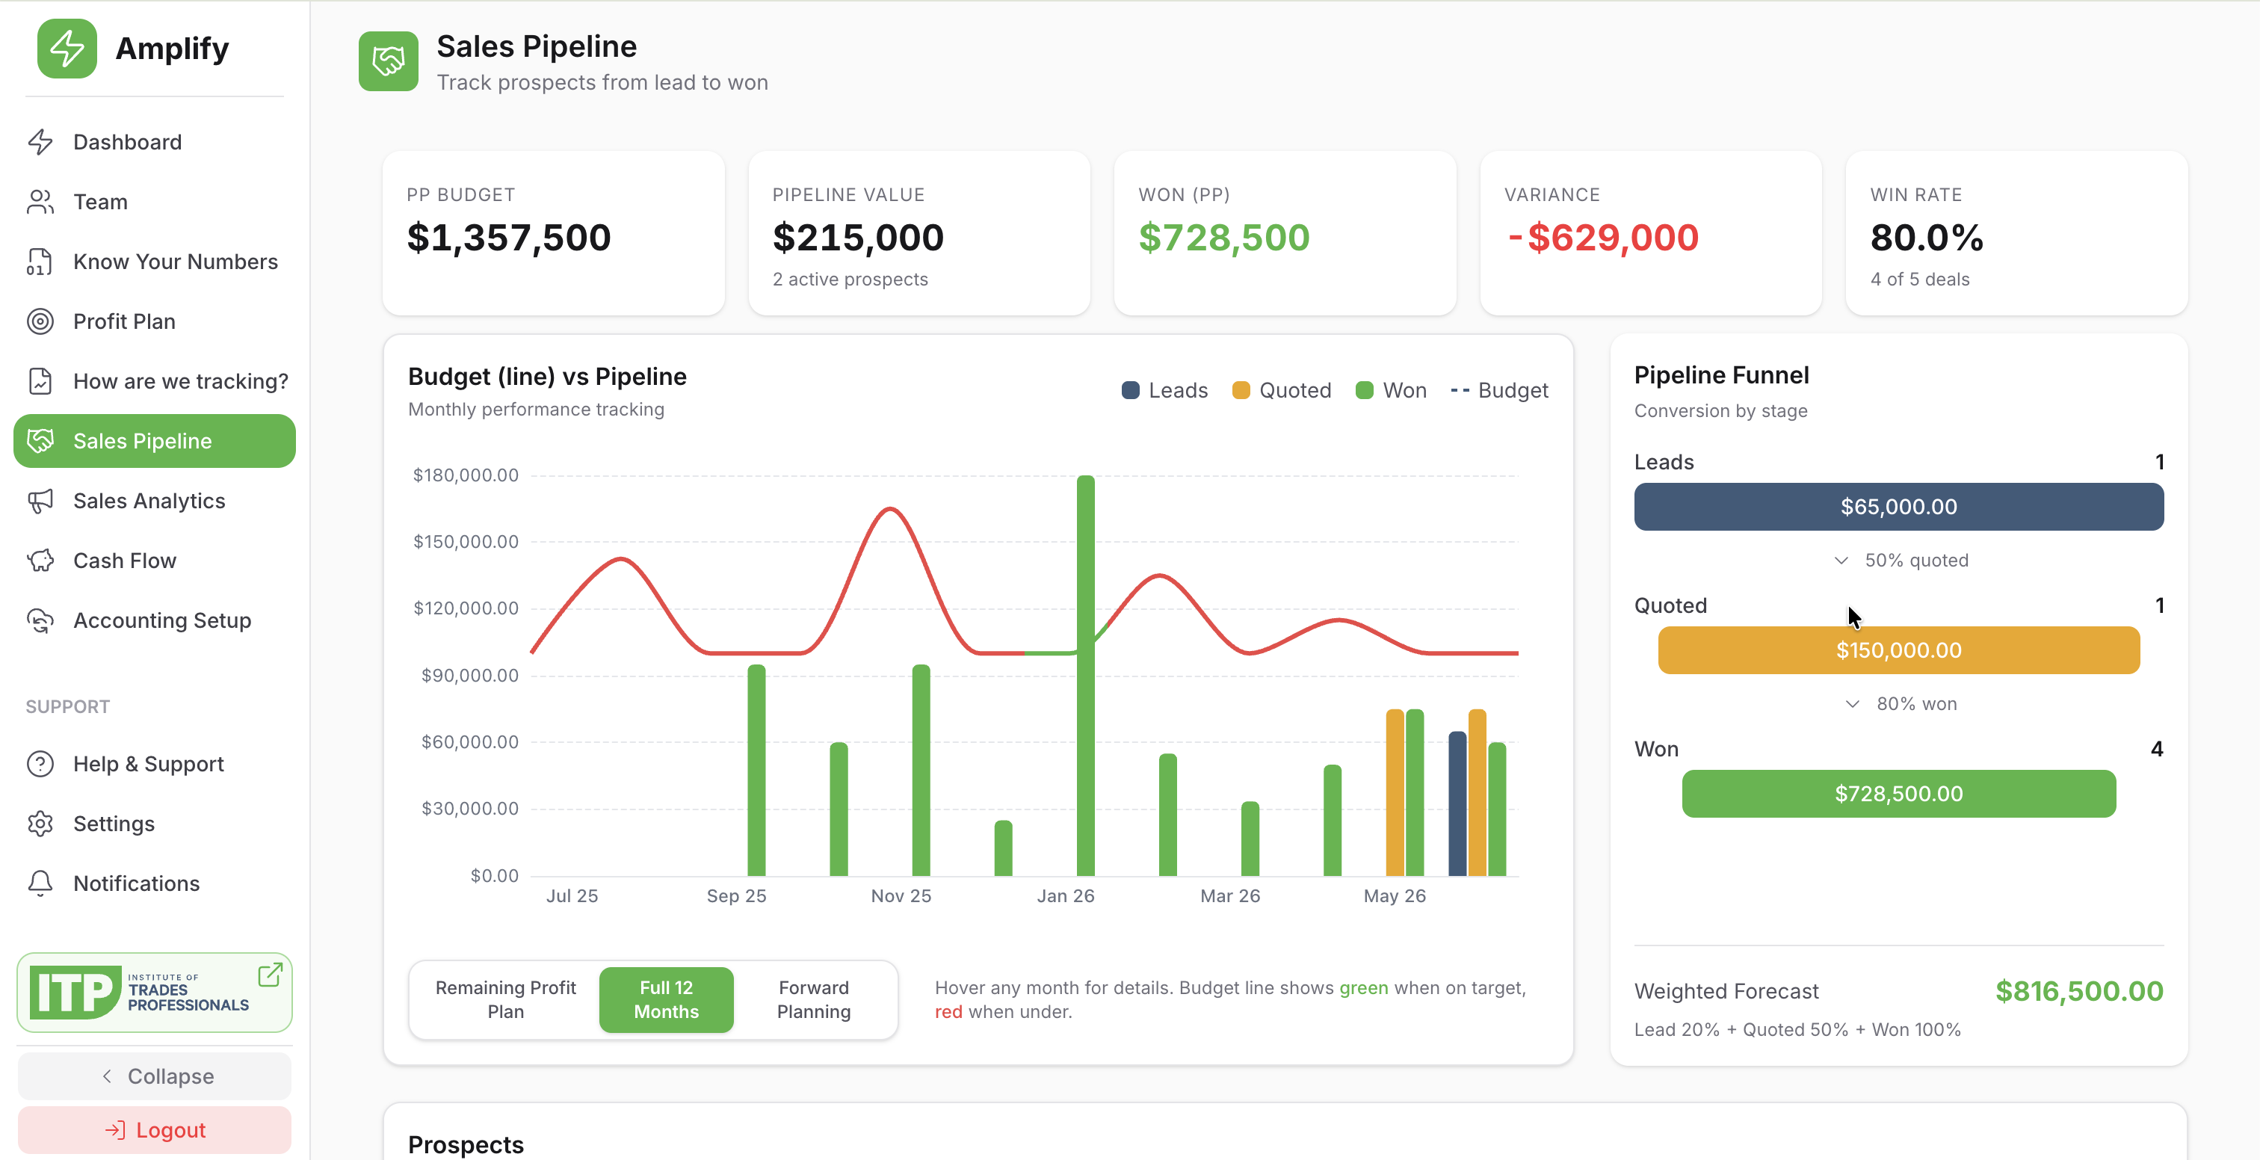Go to Accounting Setup
Viewport: 2260px width, 1160px height.
pyautogui.click(x=155, y=620)
